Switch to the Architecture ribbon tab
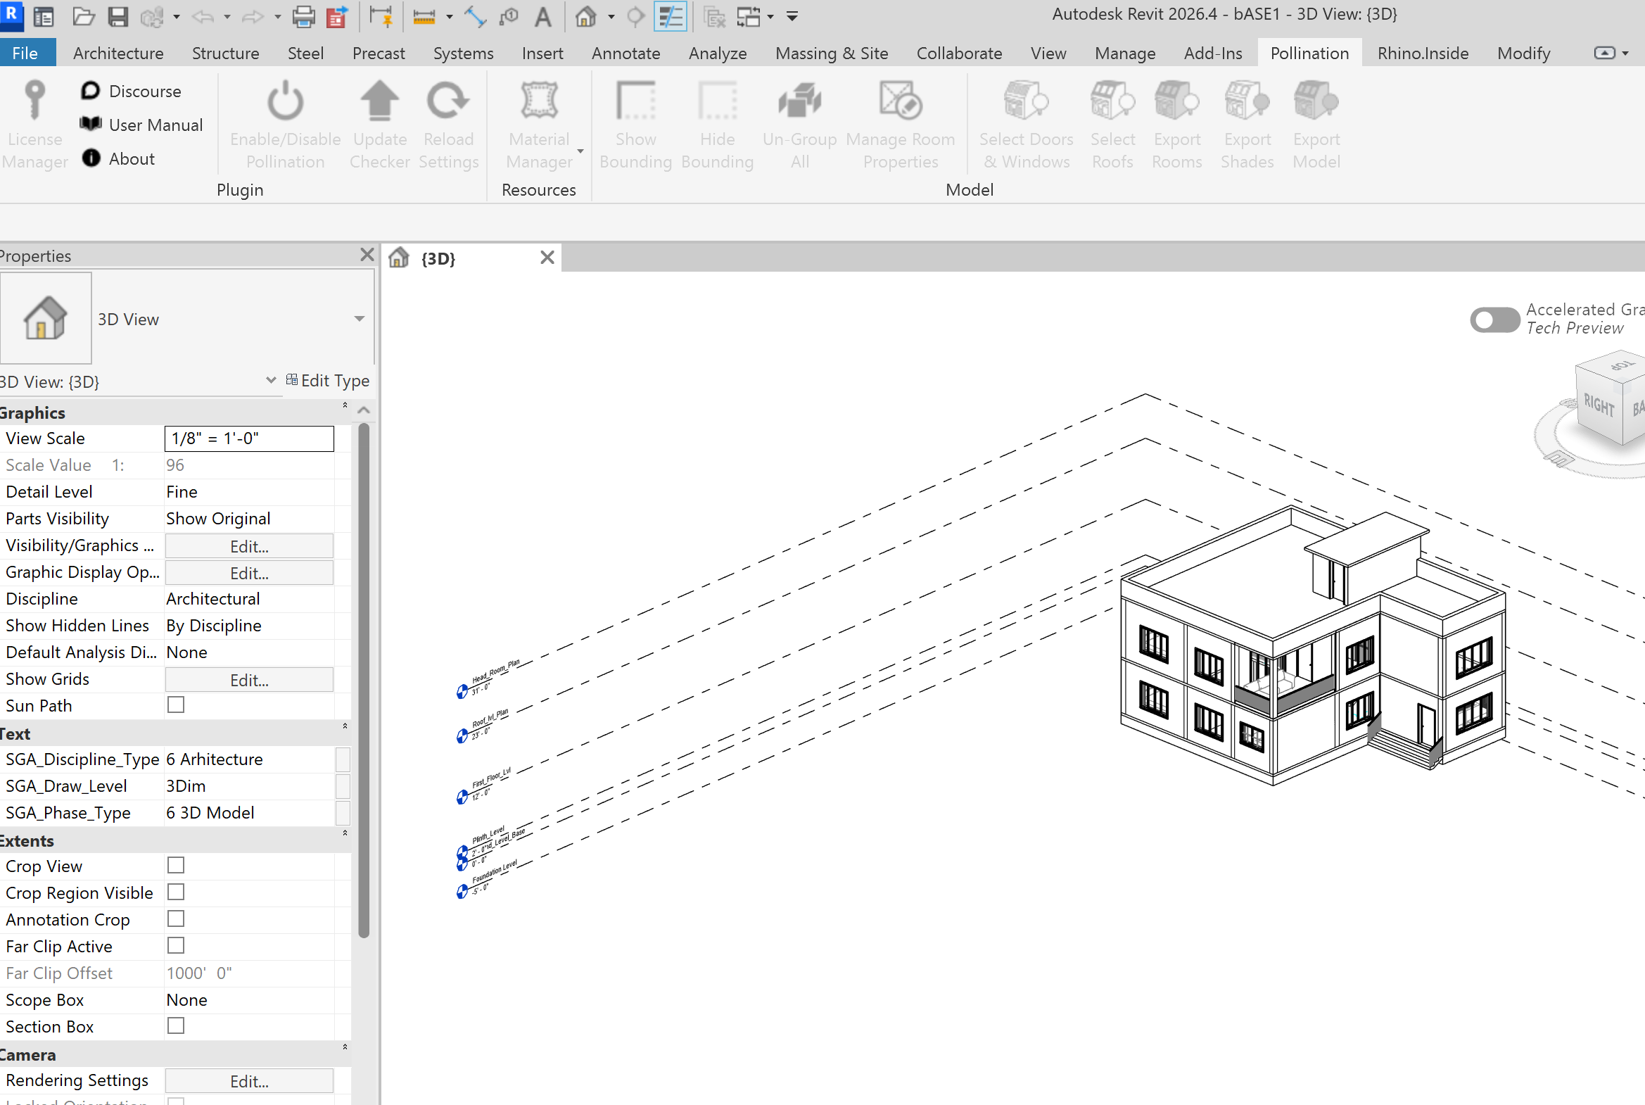1645x1105 pixels. point(118,53)
